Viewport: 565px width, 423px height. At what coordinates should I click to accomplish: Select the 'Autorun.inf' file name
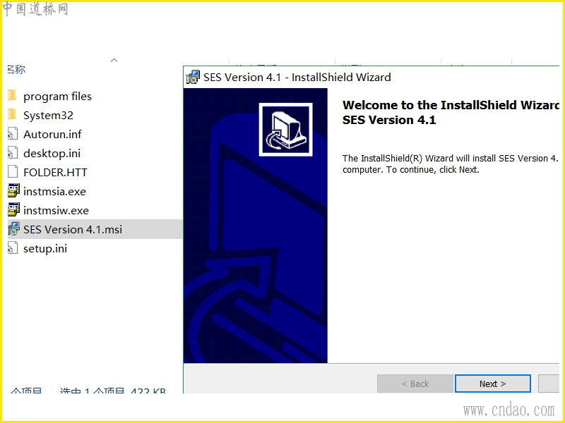click(x=52, y=134)
